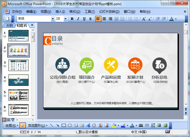Open the 格式(O) menu

tap(75, 12)
